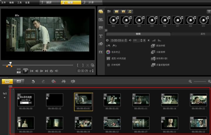Open the FX filter library

[101, 52]
